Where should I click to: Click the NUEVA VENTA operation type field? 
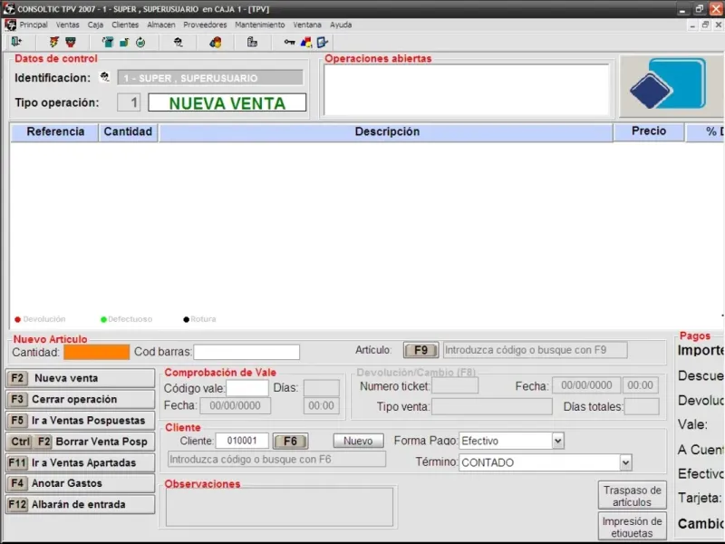coord(227,102)
